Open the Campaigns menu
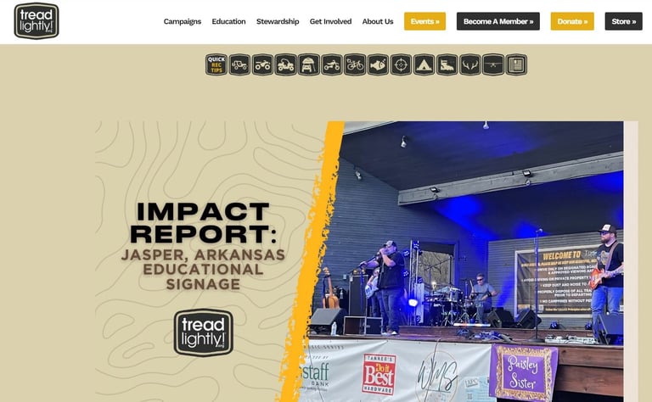The width and height of the screenshot is (652, 402). point(183,21)
